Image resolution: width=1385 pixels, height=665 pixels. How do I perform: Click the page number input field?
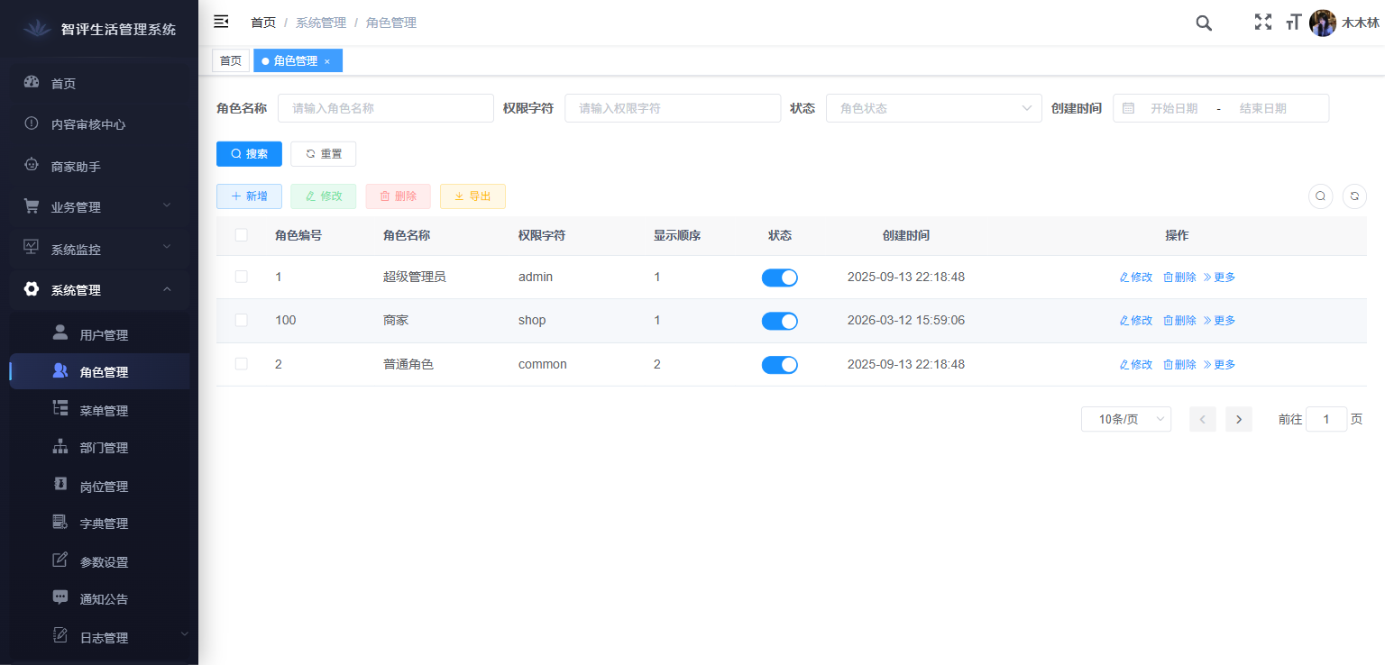click(x=1326, y=419)
